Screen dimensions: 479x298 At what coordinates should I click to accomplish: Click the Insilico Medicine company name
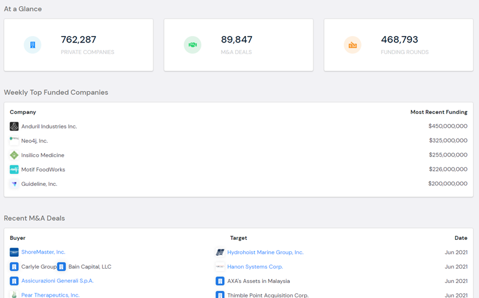coord(43,155)
